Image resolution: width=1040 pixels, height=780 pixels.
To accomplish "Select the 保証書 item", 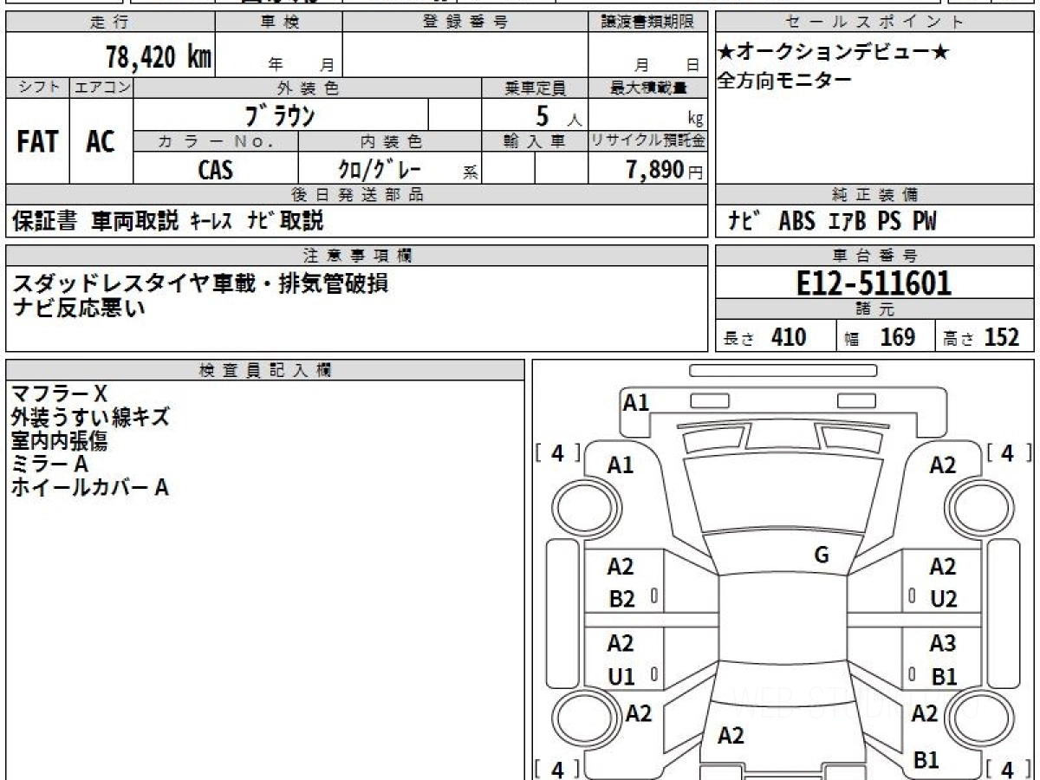I will tap(45, 222).
